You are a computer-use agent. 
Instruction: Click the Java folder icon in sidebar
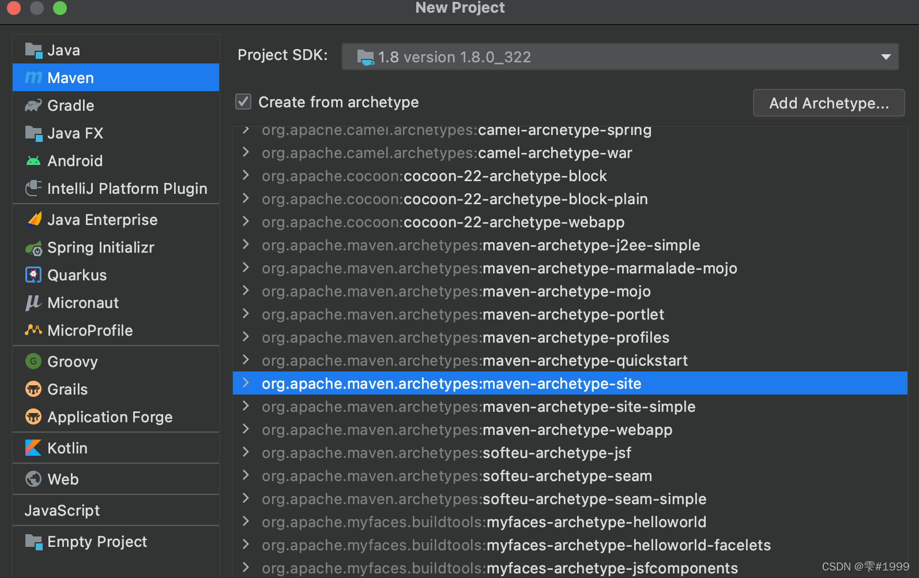tap(33, 50)
